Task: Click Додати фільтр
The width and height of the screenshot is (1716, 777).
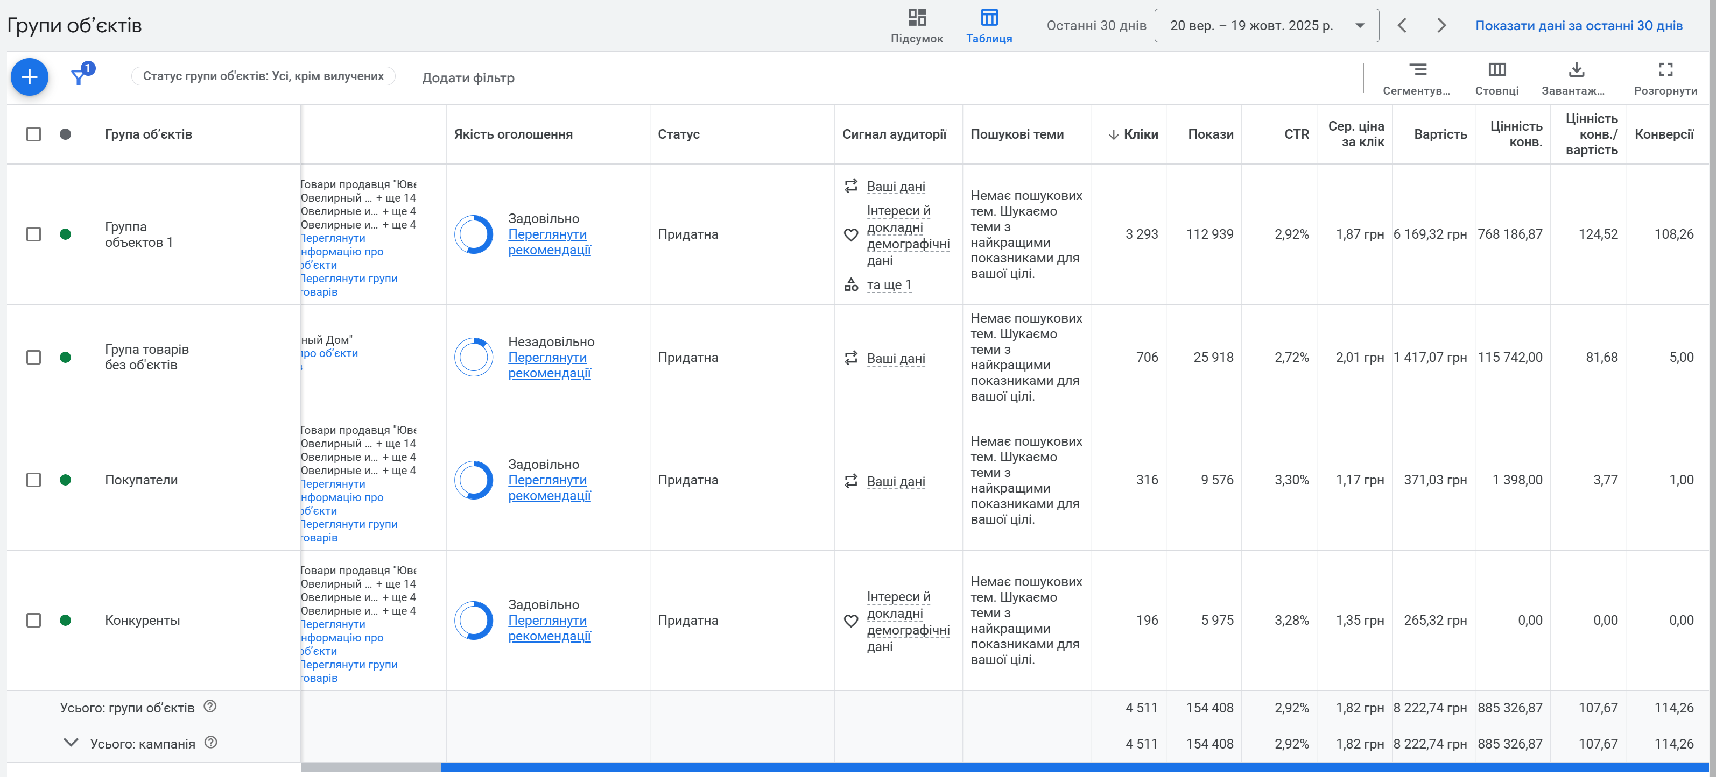Action: tap(468, 78)
